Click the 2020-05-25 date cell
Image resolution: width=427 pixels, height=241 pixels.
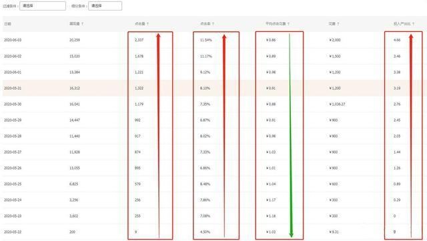[x=13, y=184]
